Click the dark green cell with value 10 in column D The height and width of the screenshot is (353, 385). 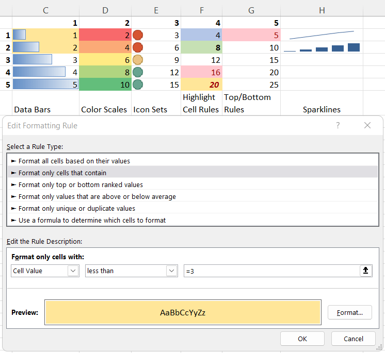pos(105,85)
